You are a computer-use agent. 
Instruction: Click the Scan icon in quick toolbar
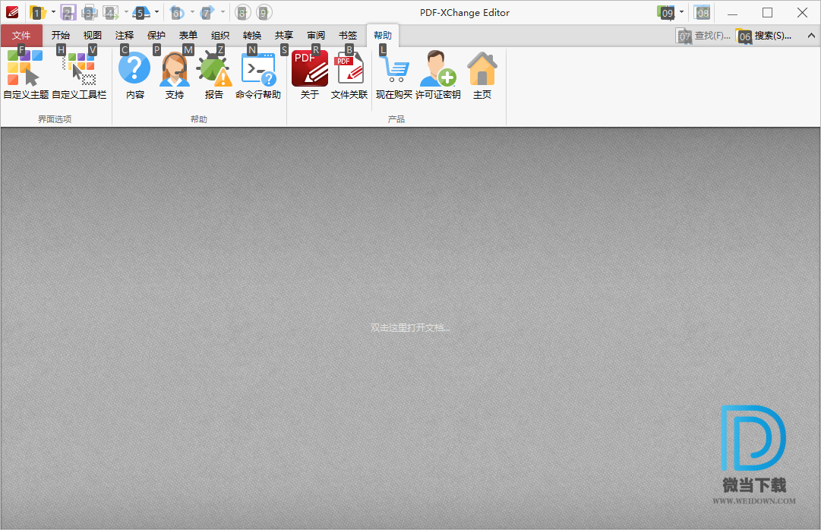(141, 12)
